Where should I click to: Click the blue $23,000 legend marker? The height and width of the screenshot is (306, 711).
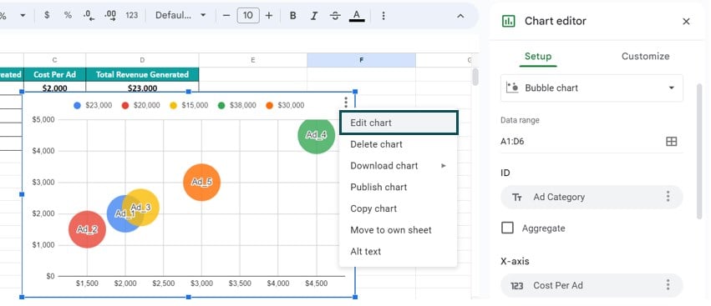[77, 105]
